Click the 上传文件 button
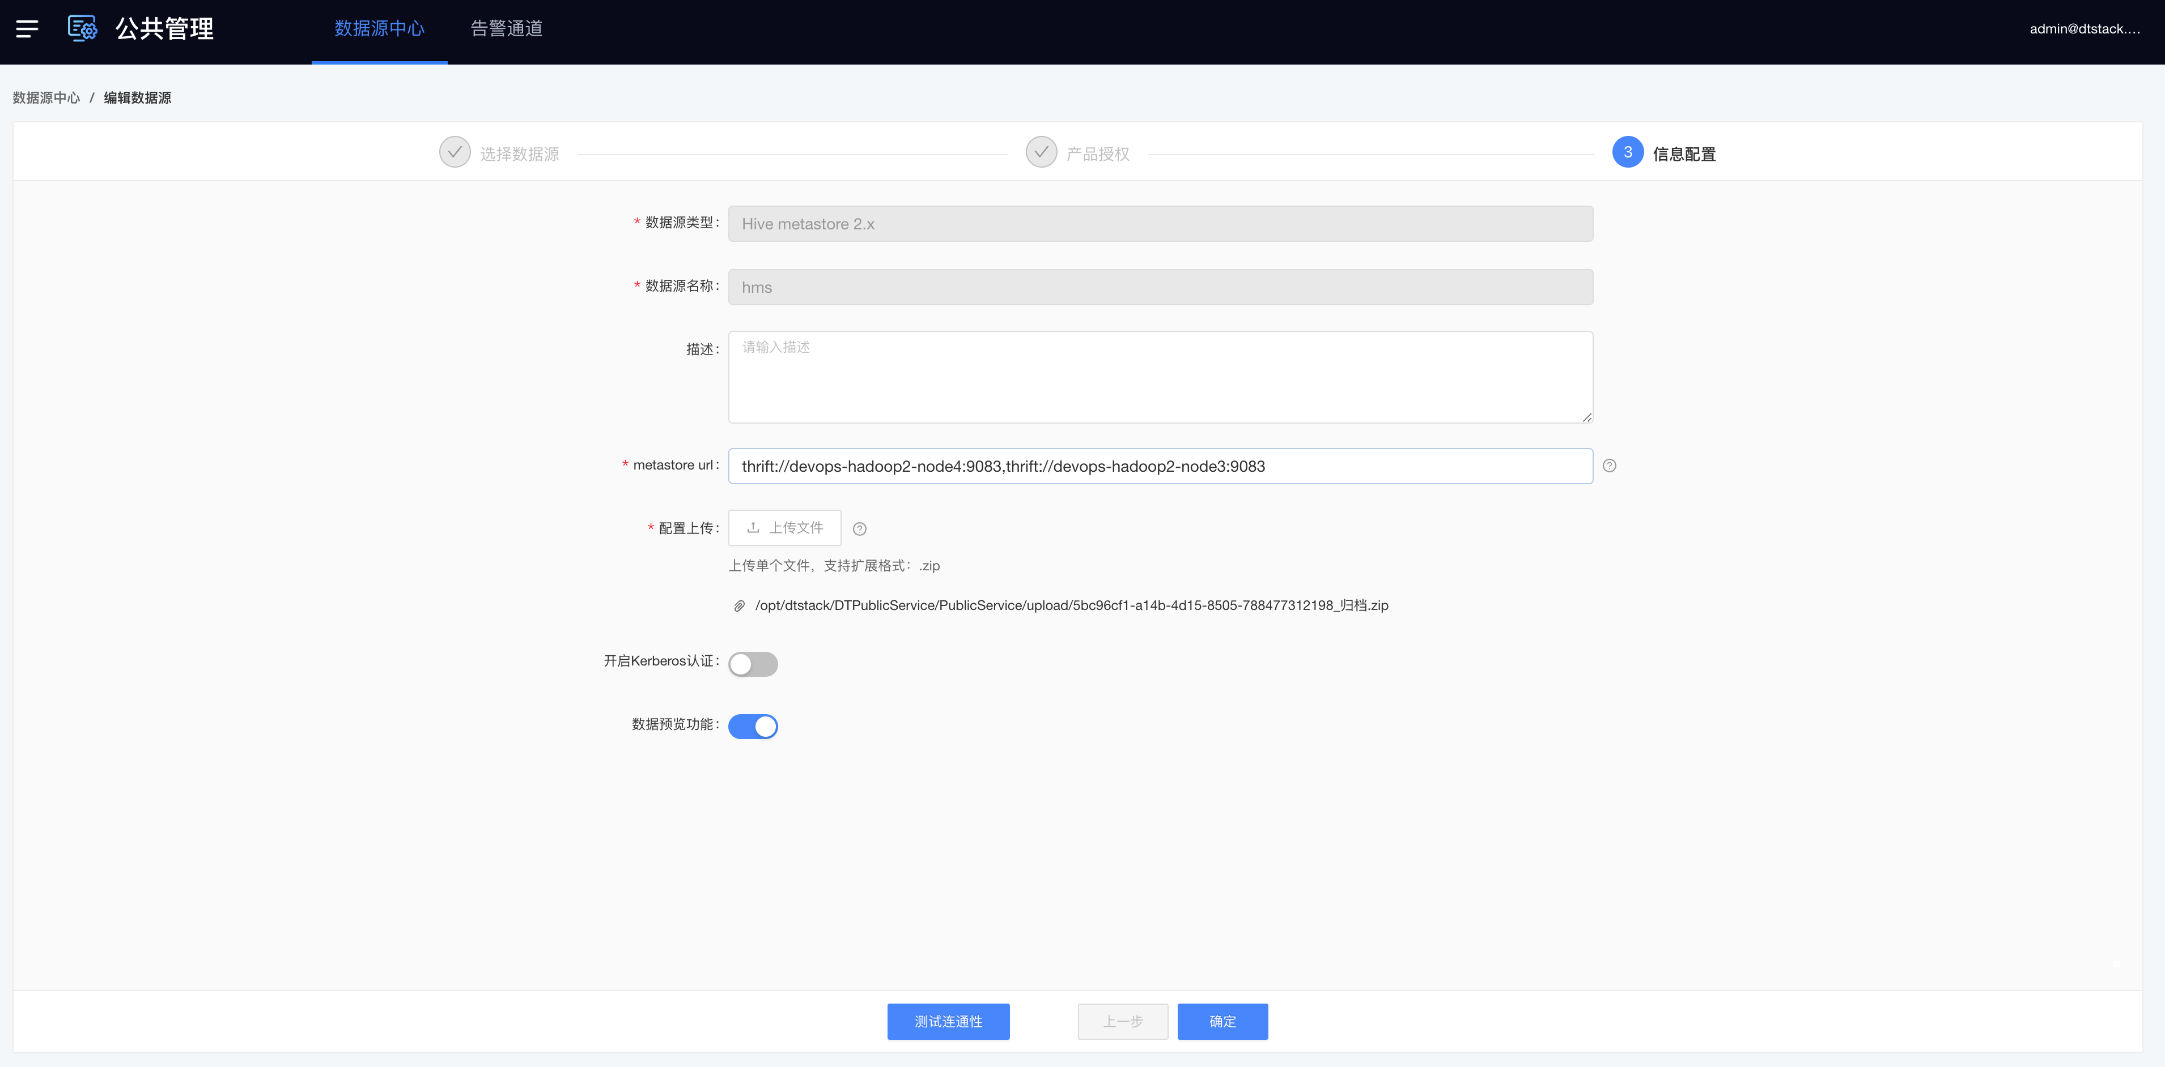 [784, 528]
